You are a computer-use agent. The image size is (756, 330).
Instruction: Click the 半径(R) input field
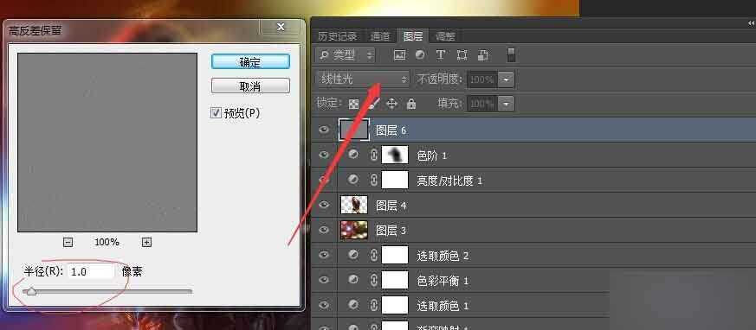pos(91,272)
